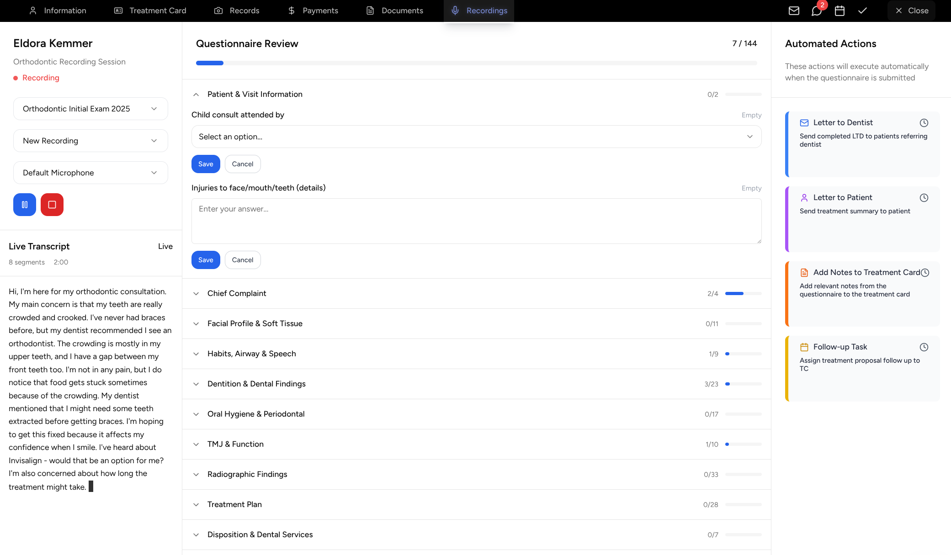Screen dimensions: 951x555
Task: Cancel the Child consult attended selection
Action: click(242, 164)
